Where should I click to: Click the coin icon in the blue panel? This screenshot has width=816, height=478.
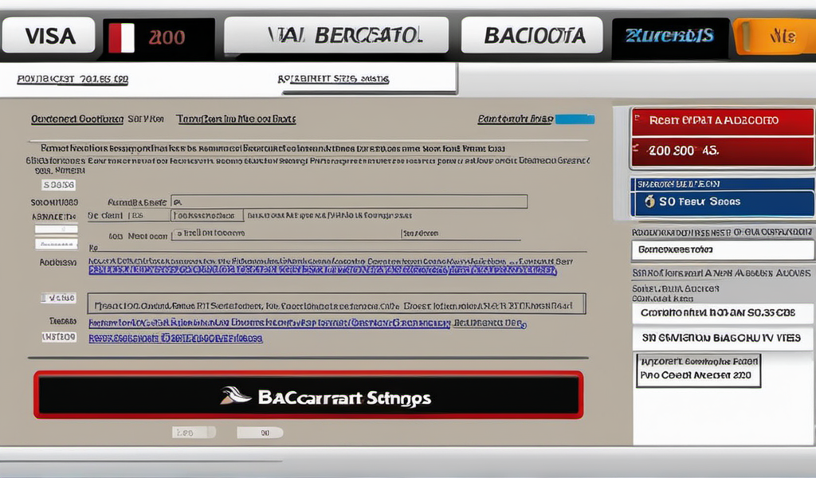650,202
